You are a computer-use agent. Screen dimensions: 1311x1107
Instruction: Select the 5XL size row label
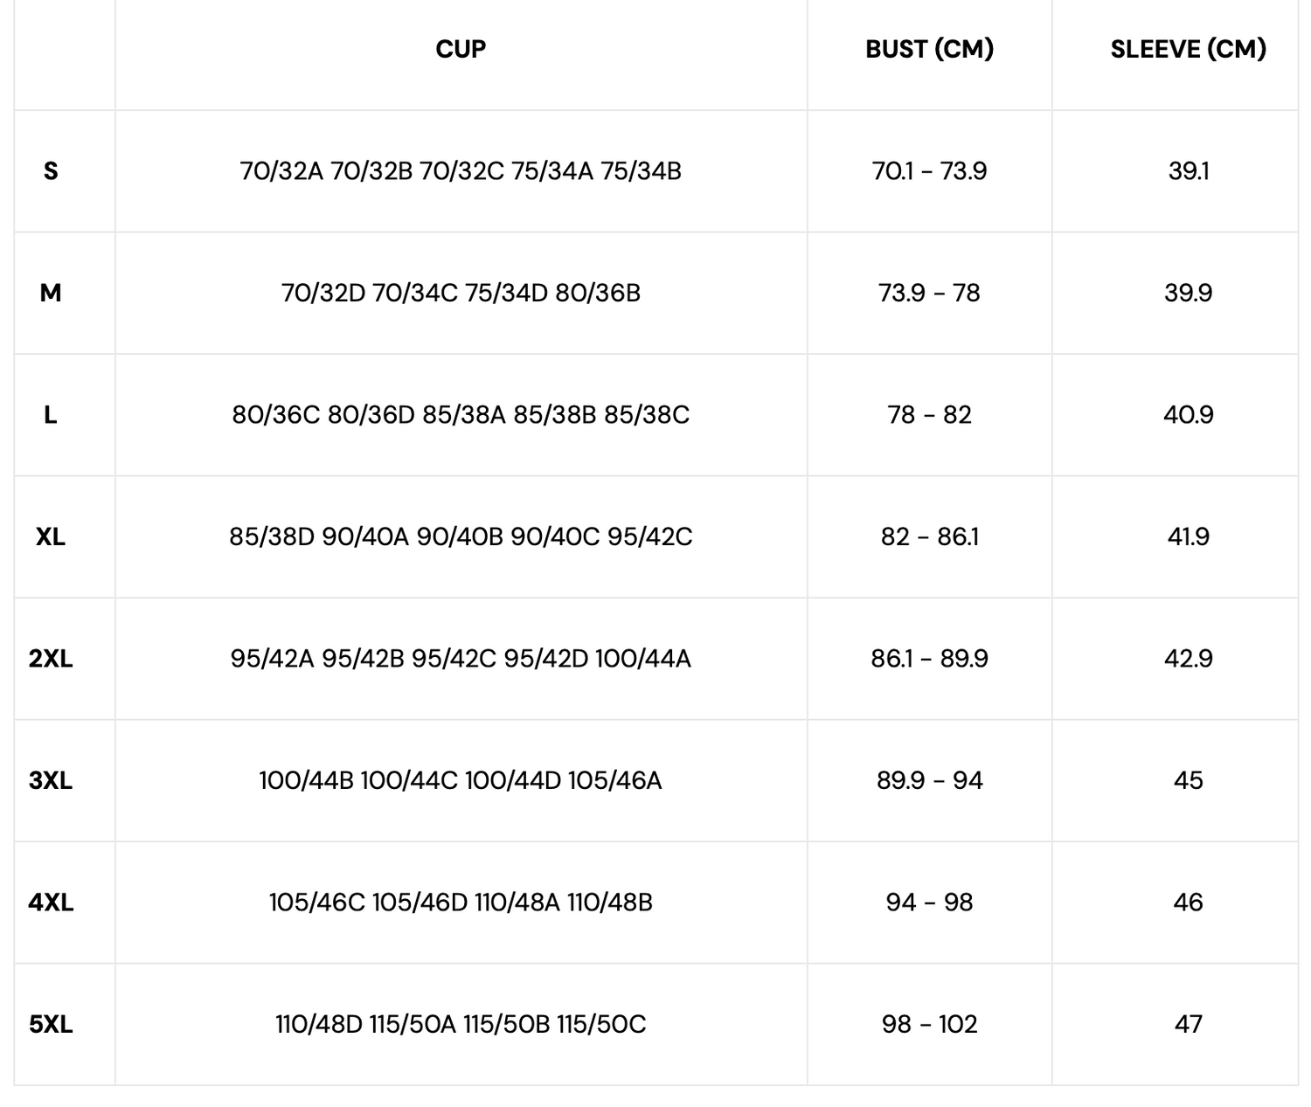[51, 1024]
